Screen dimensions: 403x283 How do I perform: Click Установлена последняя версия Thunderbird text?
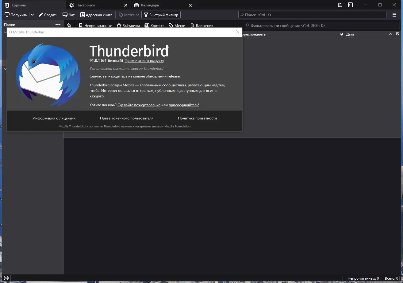[126, 69]
